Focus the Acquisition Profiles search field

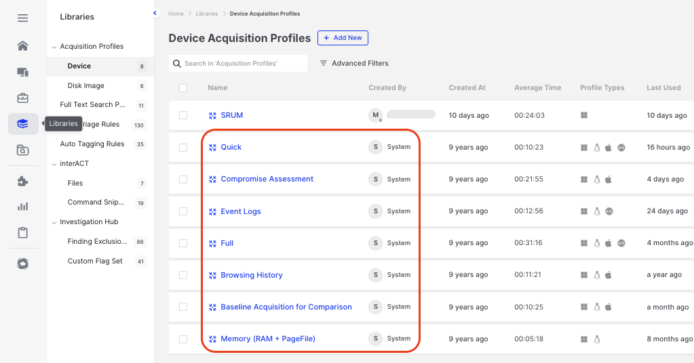[x=244, y=63]
